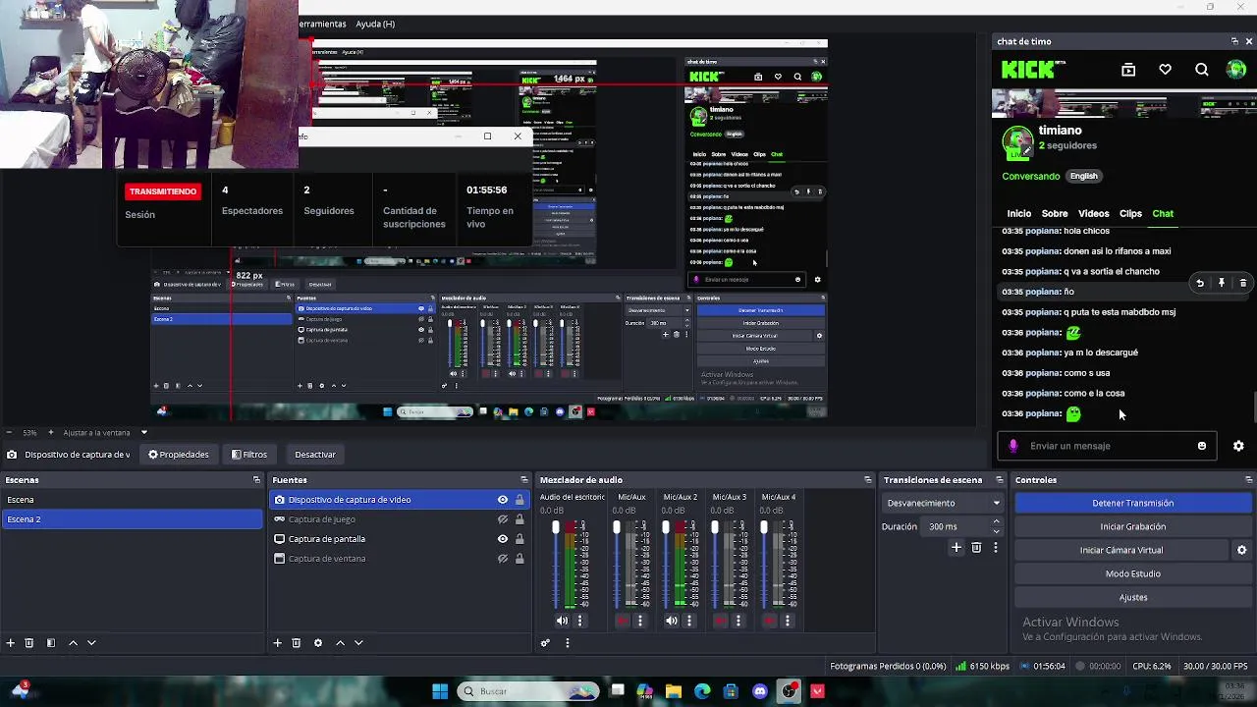Open Audio del escritorio options dots
This screenshot has height=707, width=1257.
coord(580,621)
